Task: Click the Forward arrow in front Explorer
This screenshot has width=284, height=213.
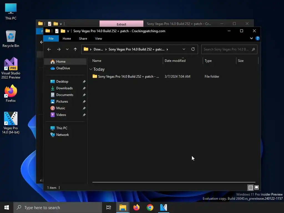Action: (x=59, y=49)
